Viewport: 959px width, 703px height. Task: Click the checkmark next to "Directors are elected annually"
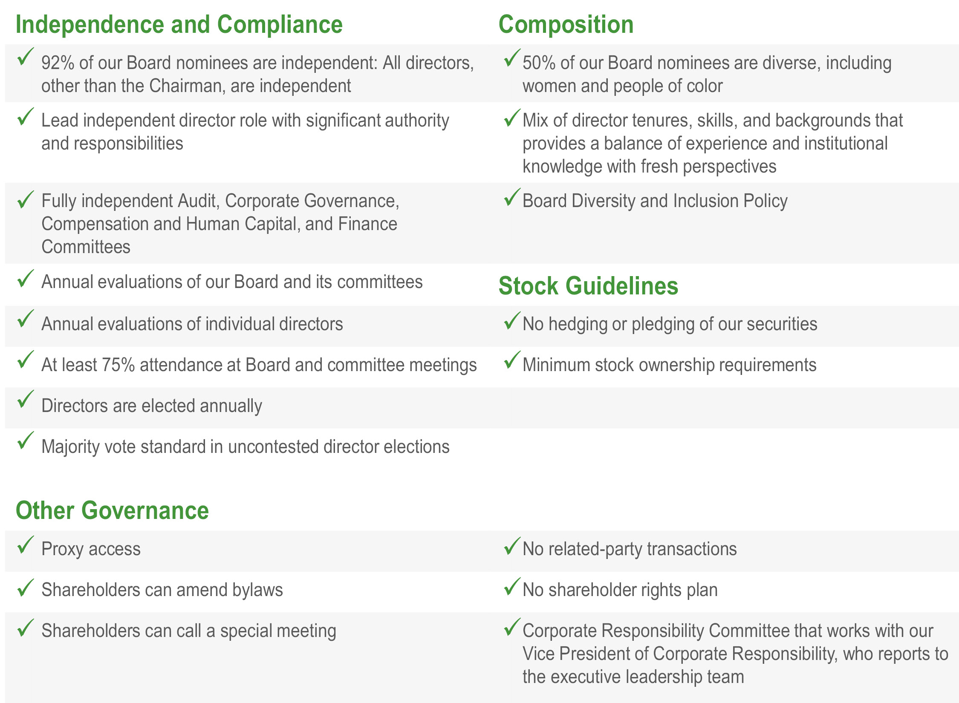pos(26,400)
